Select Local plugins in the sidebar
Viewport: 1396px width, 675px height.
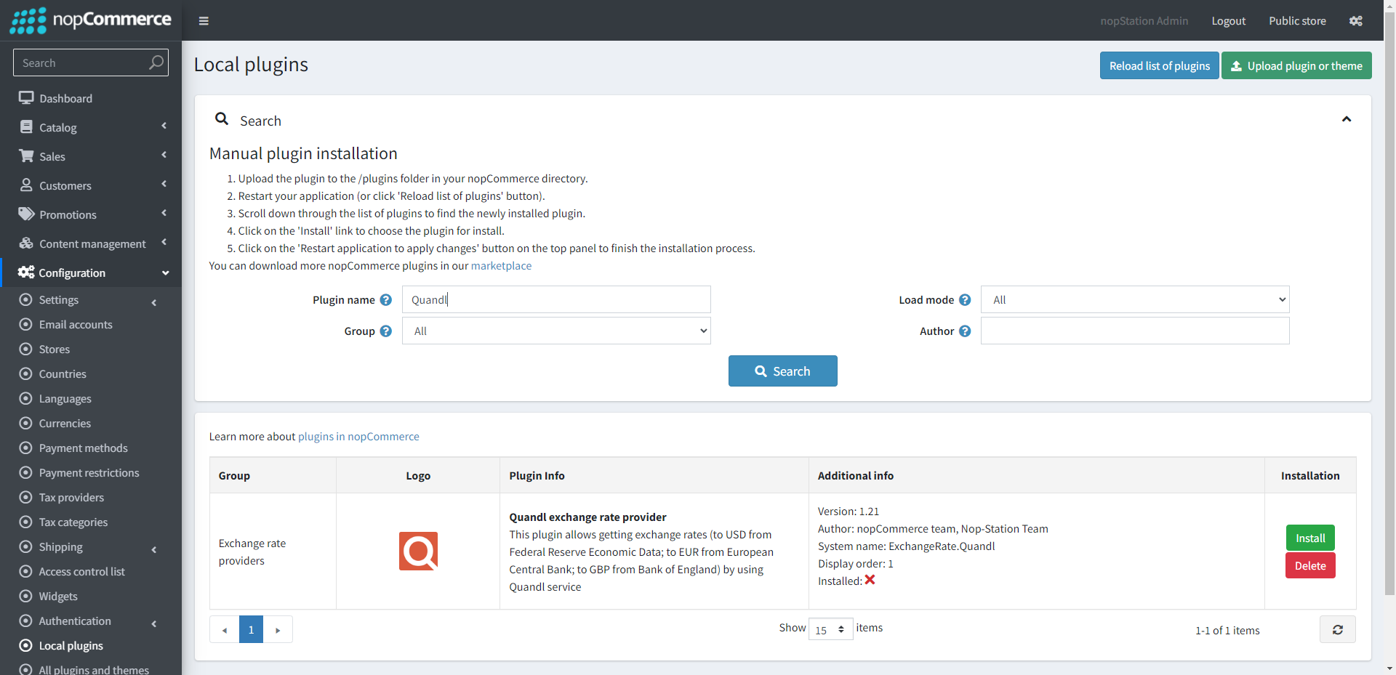pyautogui.click(x=71, y=645)
